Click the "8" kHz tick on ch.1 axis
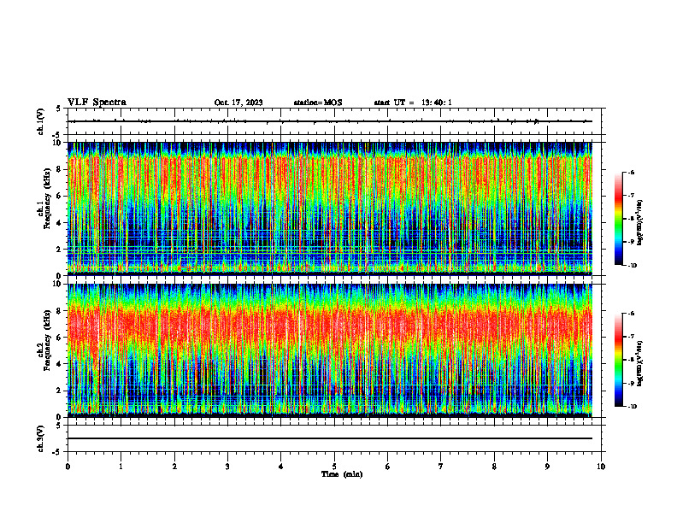 click(x=61, y=169)
